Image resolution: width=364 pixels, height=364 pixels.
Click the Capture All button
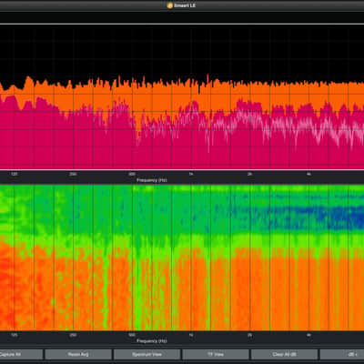coord(21,354)
